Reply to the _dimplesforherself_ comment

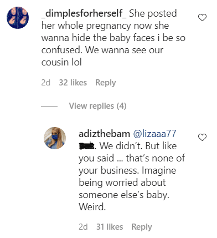[x=106, y=83]
